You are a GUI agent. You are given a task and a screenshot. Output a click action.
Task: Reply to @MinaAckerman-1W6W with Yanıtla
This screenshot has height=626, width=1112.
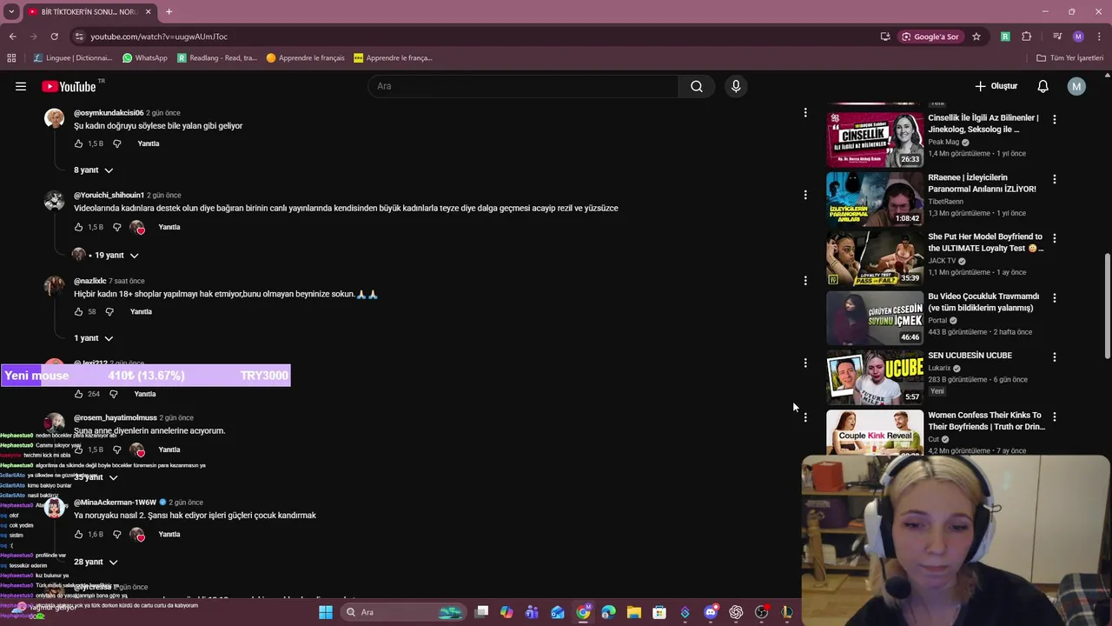169,534
